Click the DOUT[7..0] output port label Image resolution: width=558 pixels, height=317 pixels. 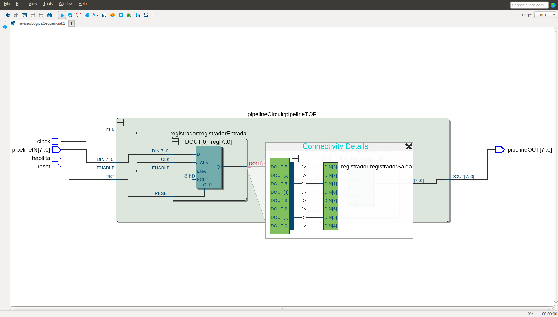pyautogui.click(x=463, y=177)
